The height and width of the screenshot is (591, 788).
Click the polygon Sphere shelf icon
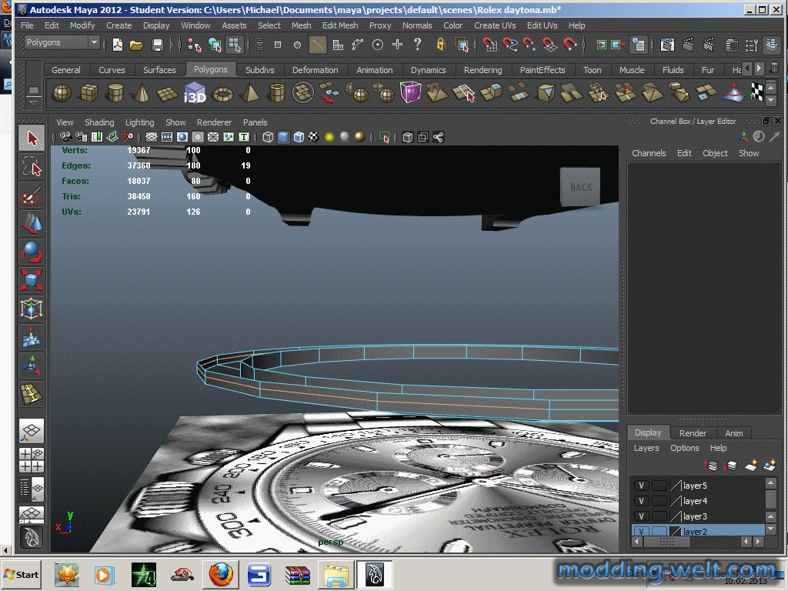coord(62,93)
